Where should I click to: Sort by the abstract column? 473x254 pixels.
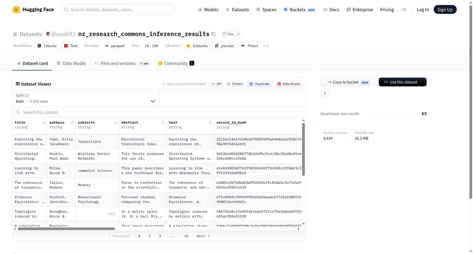tap(163, 122)
